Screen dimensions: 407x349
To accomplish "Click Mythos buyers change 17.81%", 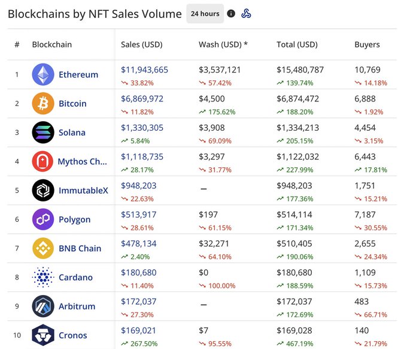I will [x=371, y=170].
